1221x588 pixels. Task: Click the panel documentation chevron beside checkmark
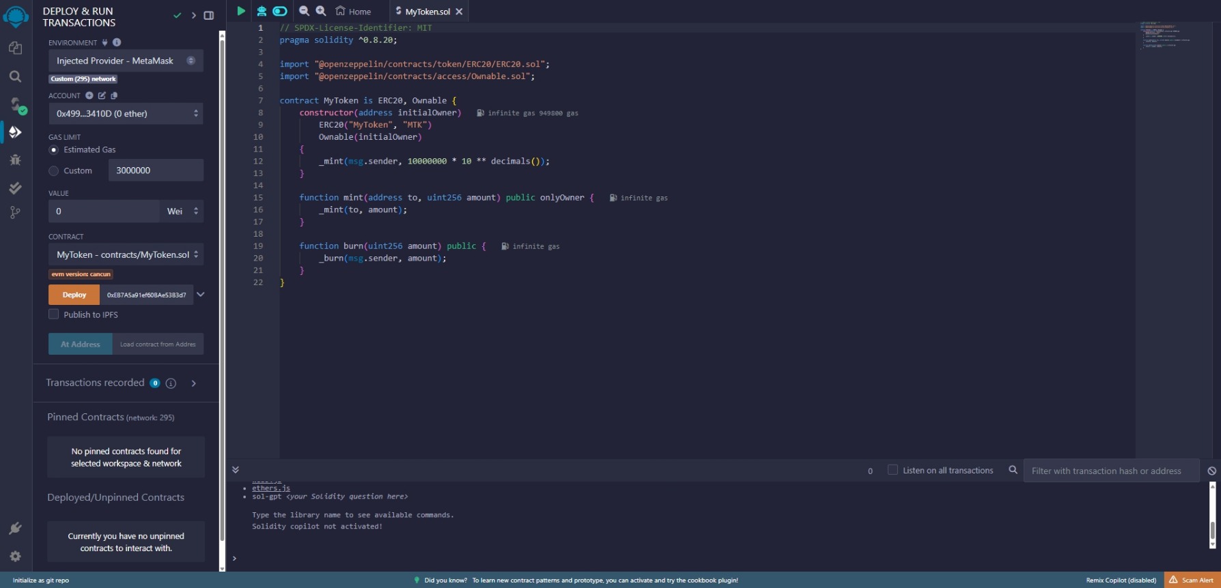(x=193, y=15)
